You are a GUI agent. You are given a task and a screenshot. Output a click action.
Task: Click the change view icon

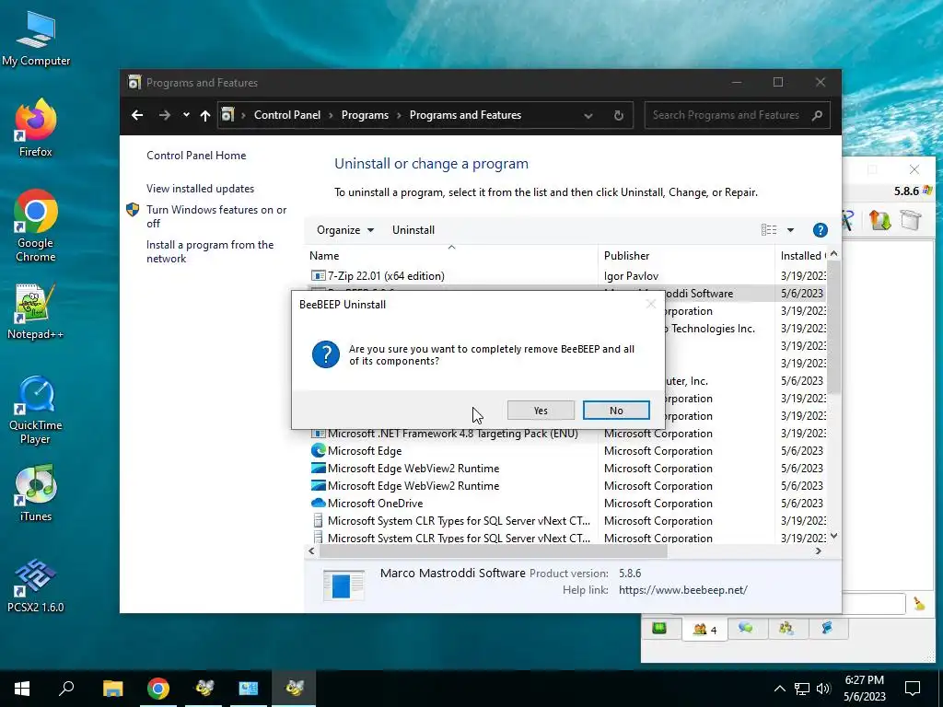(769, 229)
